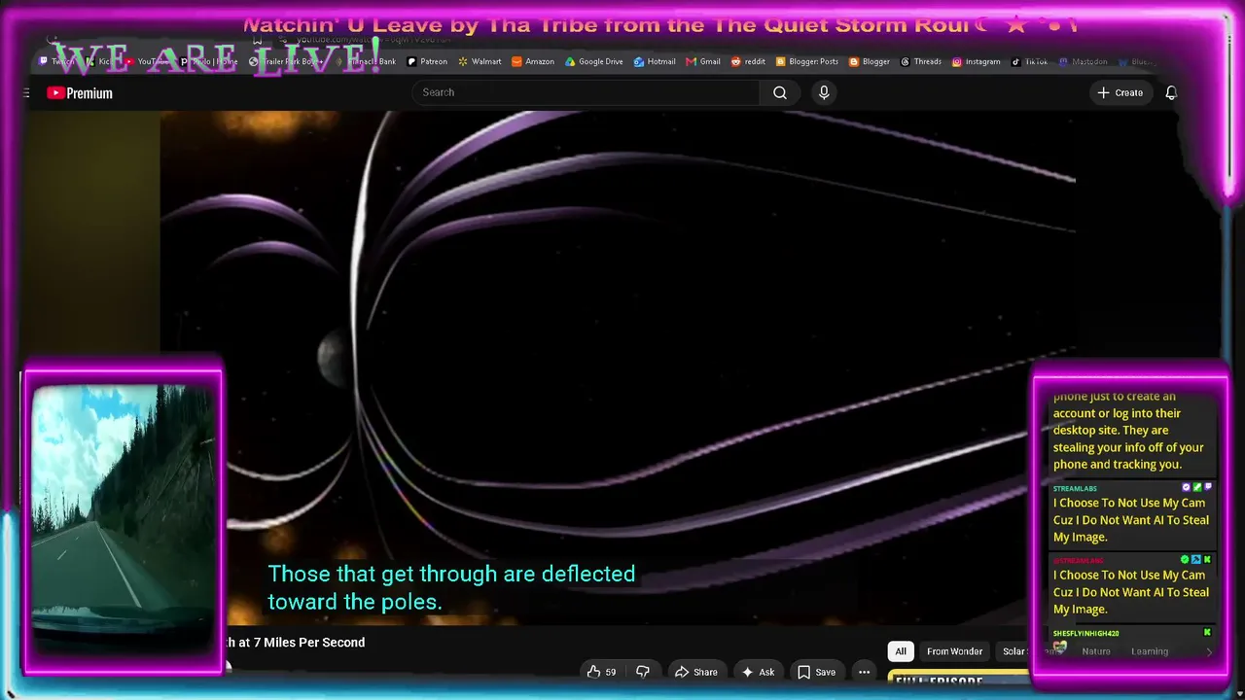Open the Walmart bookmark
The image size is (1245, 700).
[480, 61]
